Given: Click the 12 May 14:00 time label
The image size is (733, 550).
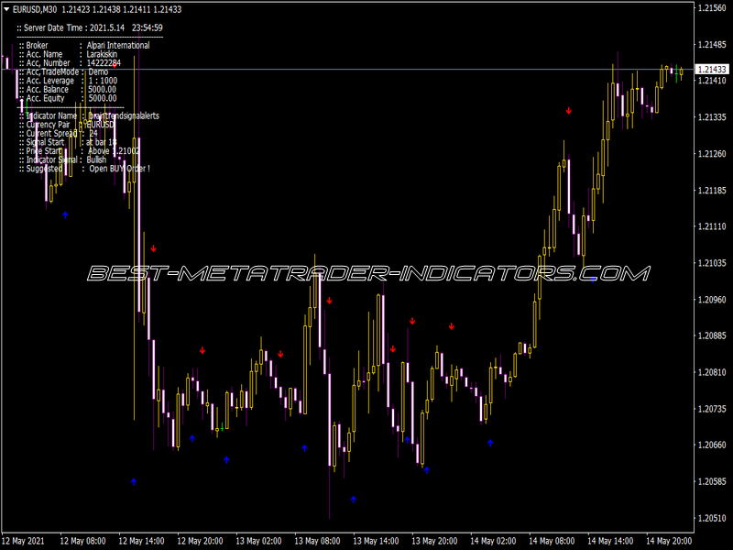Looking at the screenshot, I should coord(141,541).
